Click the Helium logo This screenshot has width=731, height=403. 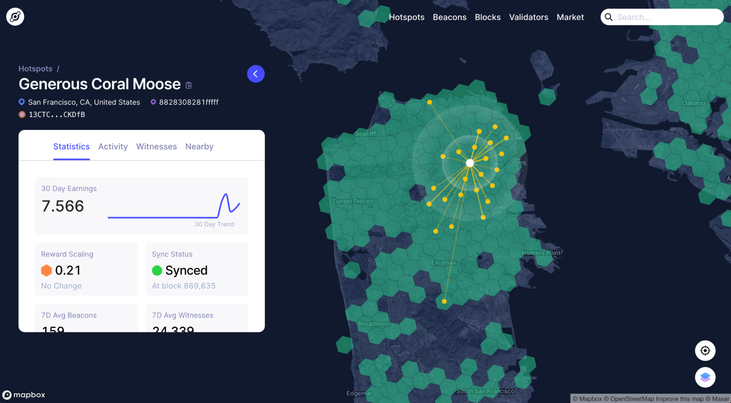15,16
